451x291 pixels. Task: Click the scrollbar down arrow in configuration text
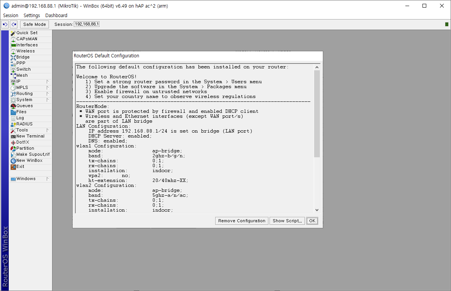point(317,210)
